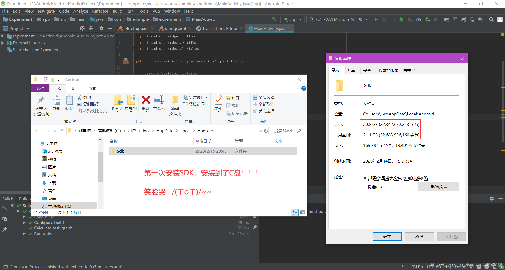
Task: Switch Explorer to details view icon
Action: pyautogui.click(x=295, y=212)
